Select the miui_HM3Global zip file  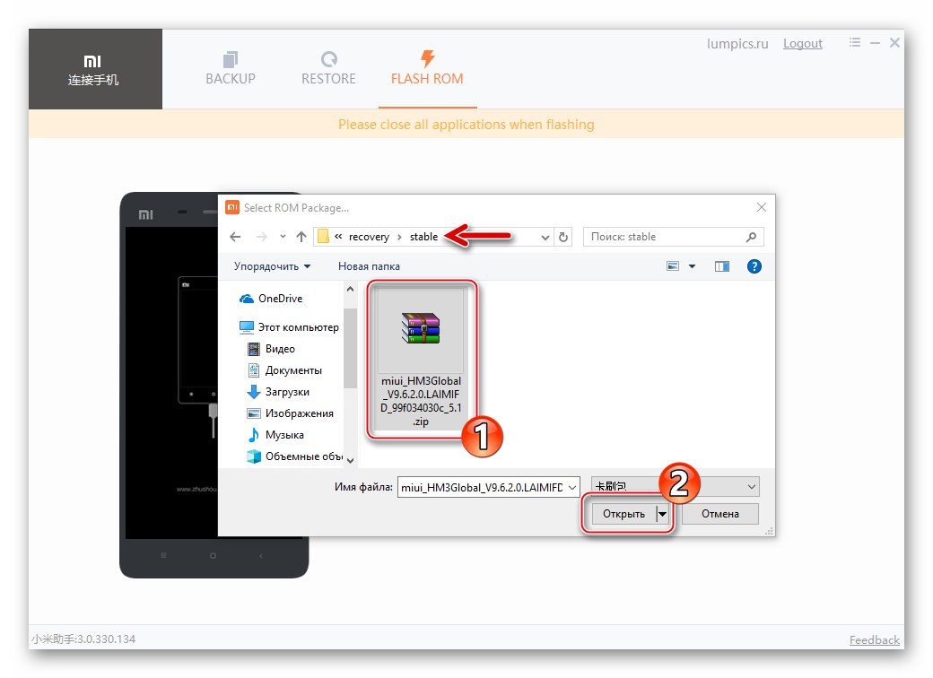422,360
